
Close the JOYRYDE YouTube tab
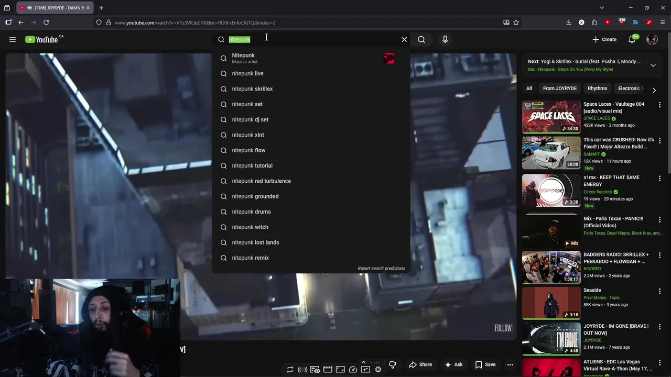pos(88,8)
